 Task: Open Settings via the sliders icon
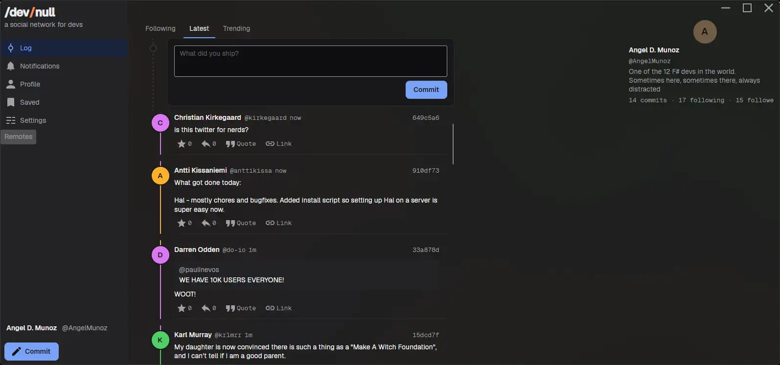[x=11, y=120]
